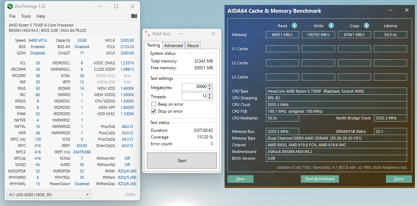This screenshot has width=417, height=206.
Task: Open the Tools menu in ZenTimings
Action: tap(26, 16)
